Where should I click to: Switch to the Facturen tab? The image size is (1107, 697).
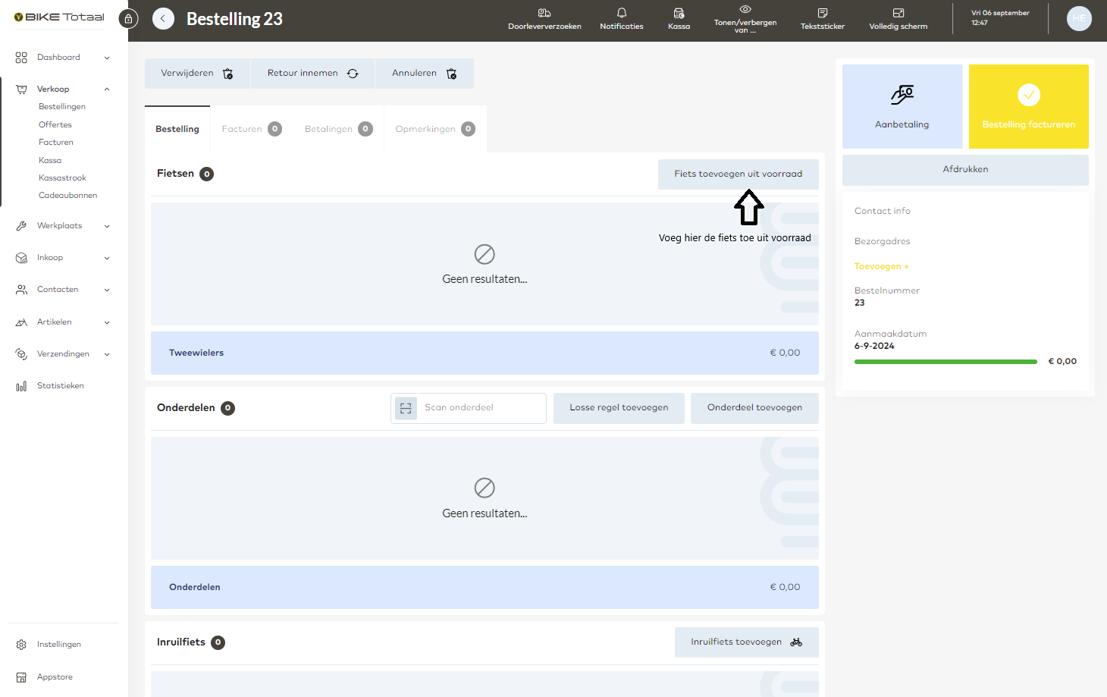pos(251,129)
